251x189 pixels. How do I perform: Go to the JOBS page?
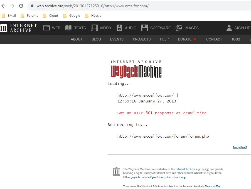(x=236, y=39)
